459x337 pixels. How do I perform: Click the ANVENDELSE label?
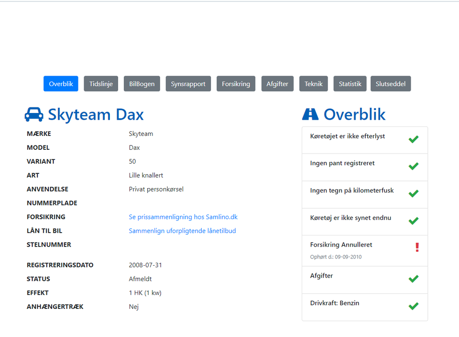click(x=47, y=189)
